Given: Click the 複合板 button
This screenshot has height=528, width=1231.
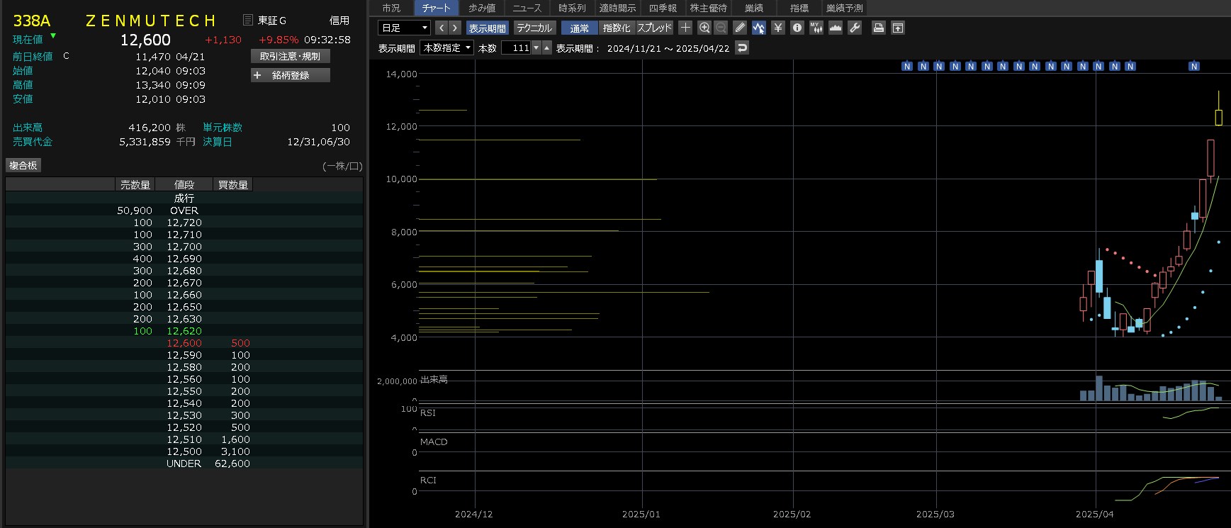Looking at the screenshot, I should [x=23, y=165].
